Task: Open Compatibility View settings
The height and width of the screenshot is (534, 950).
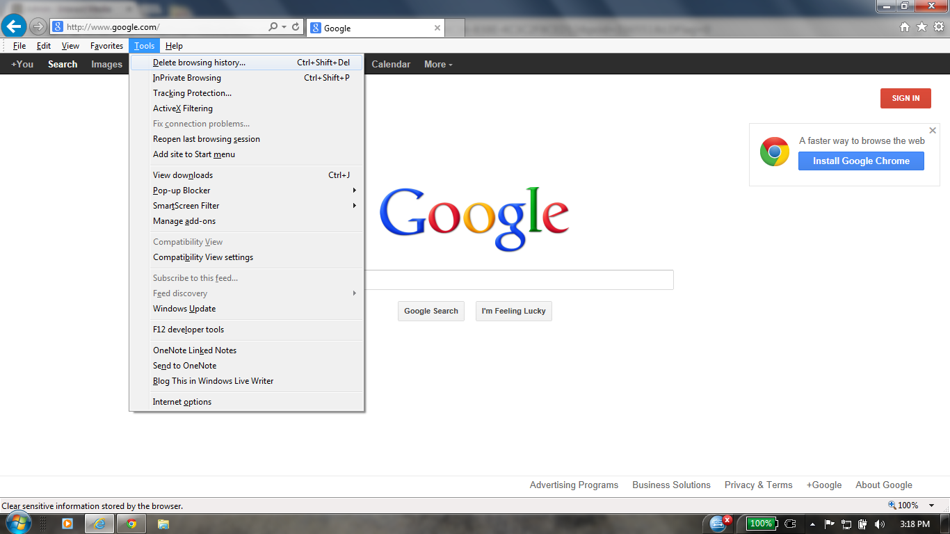Action: (247, 257)
